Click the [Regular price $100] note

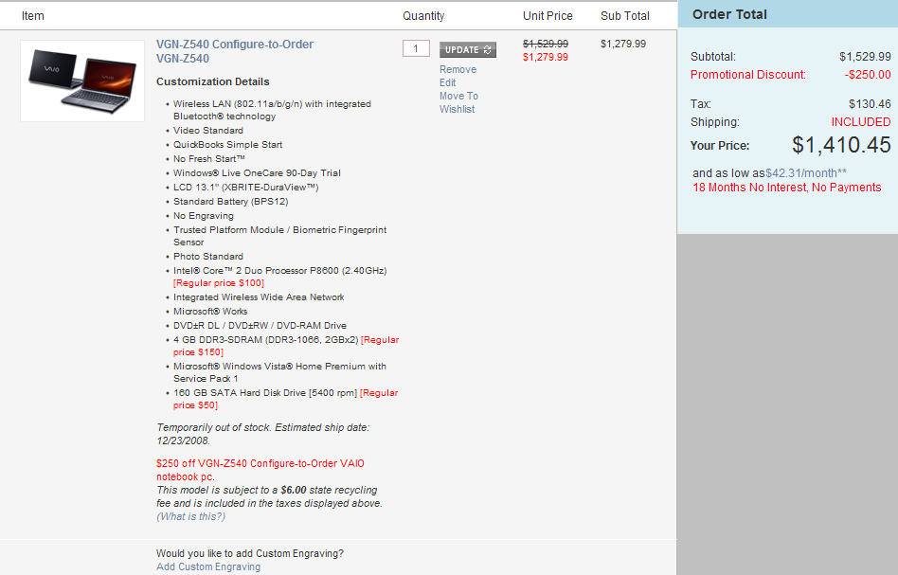[219, 283]
